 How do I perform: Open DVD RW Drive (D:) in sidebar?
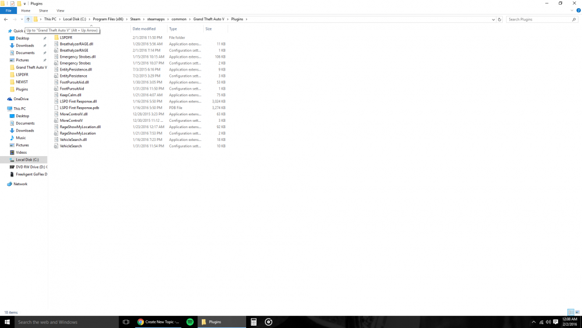click(x=30, y=167)
